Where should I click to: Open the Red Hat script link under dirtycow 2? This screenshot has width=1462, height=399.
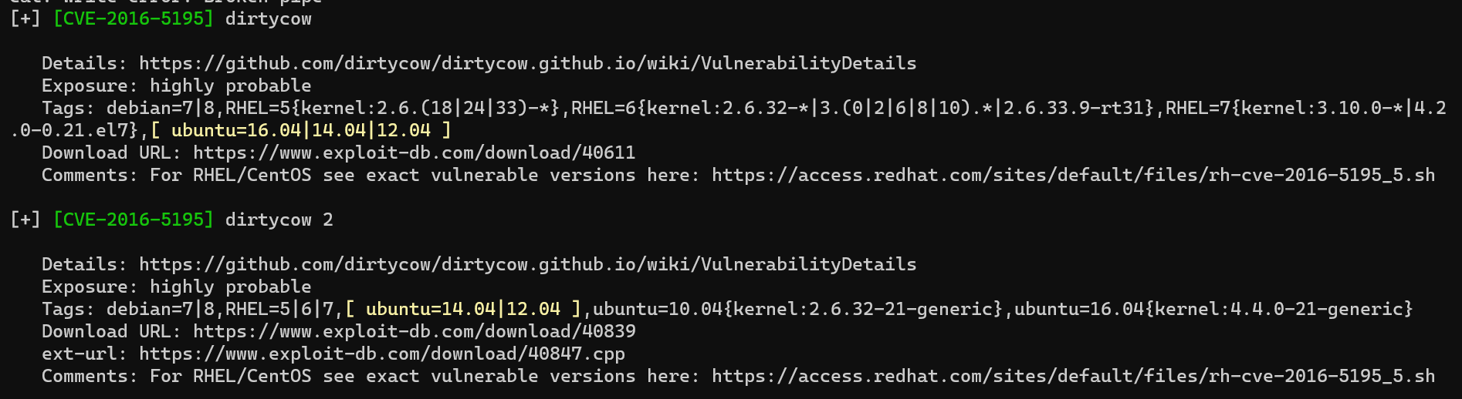click(1073, 376)
